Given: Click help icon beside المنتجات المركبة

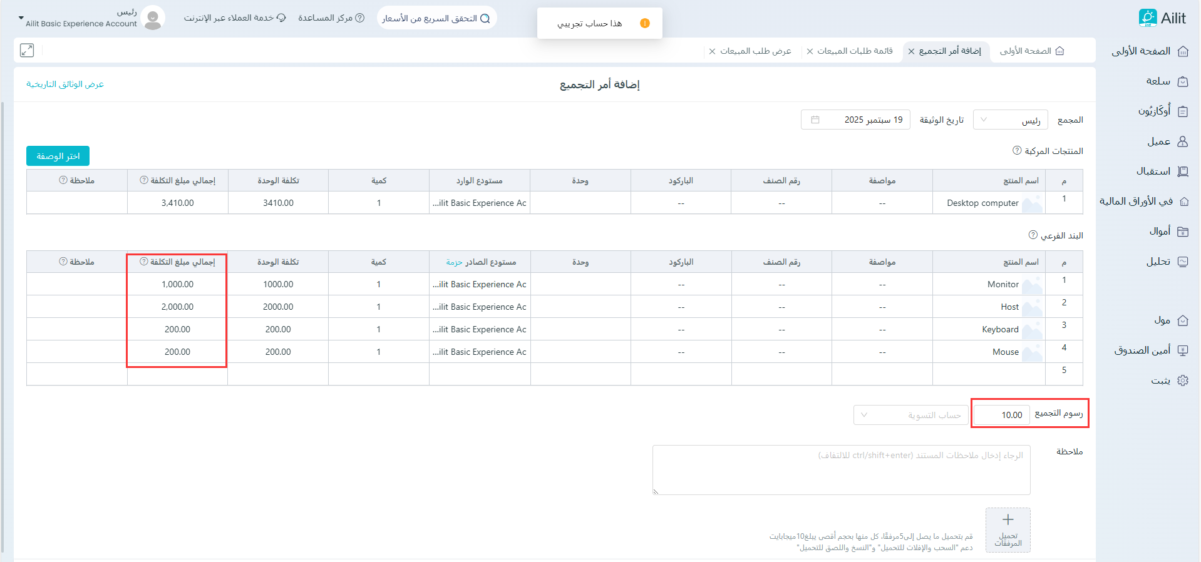Looking at the screenshot, I should tap(1017, 151).
